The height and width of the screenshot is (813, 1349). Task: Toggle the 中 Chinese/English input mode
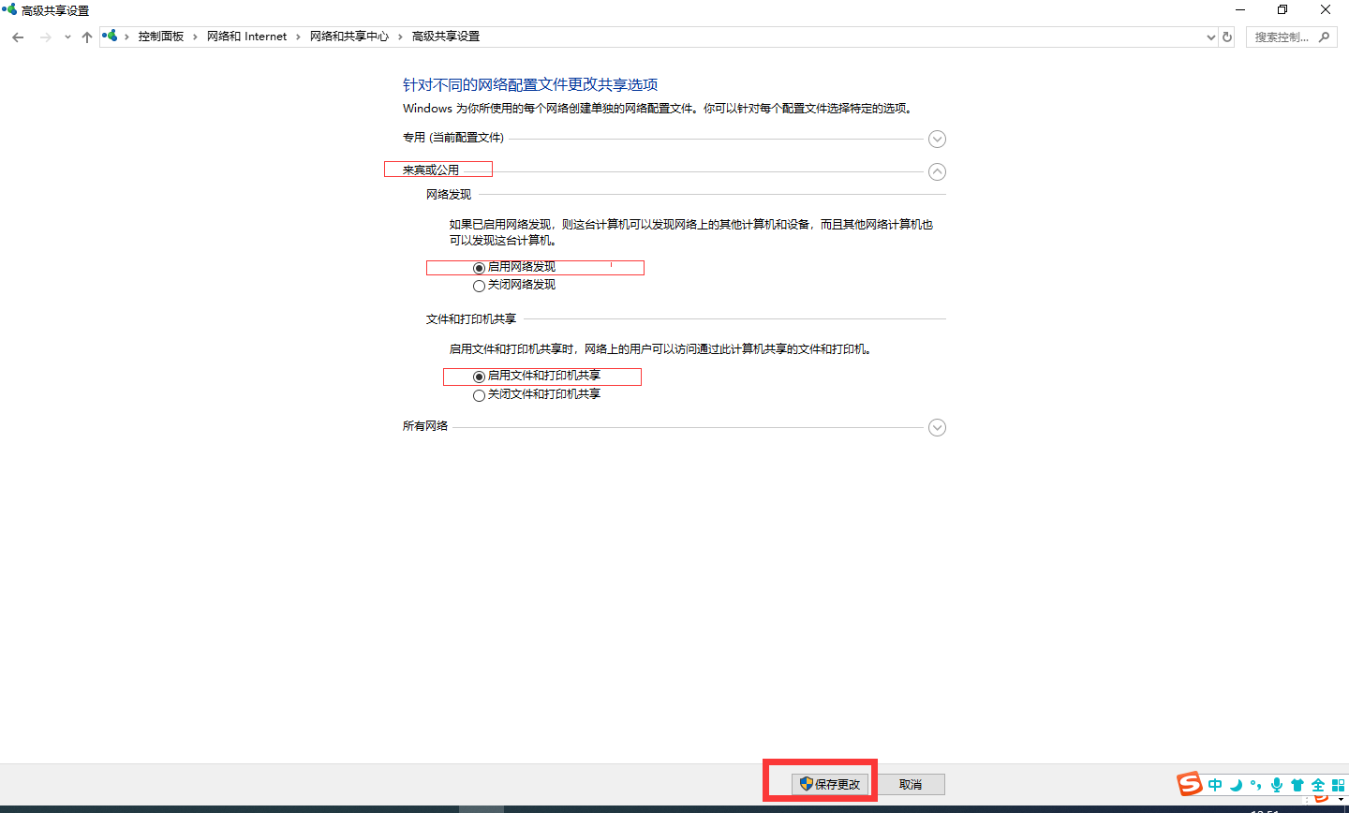(1215, 785)
